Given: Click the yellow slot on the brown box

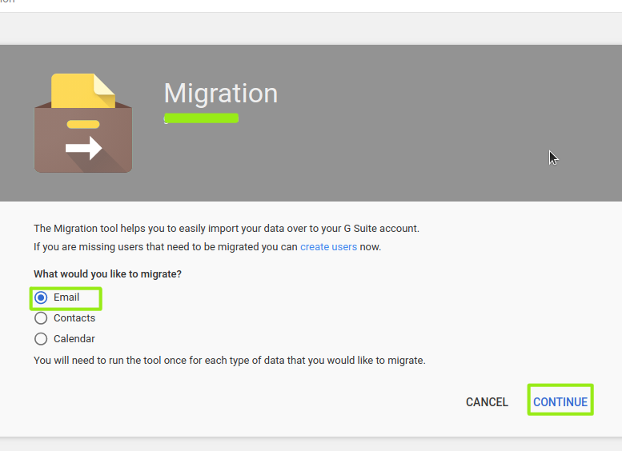Looking at the screenshot, I should [83, 124].
